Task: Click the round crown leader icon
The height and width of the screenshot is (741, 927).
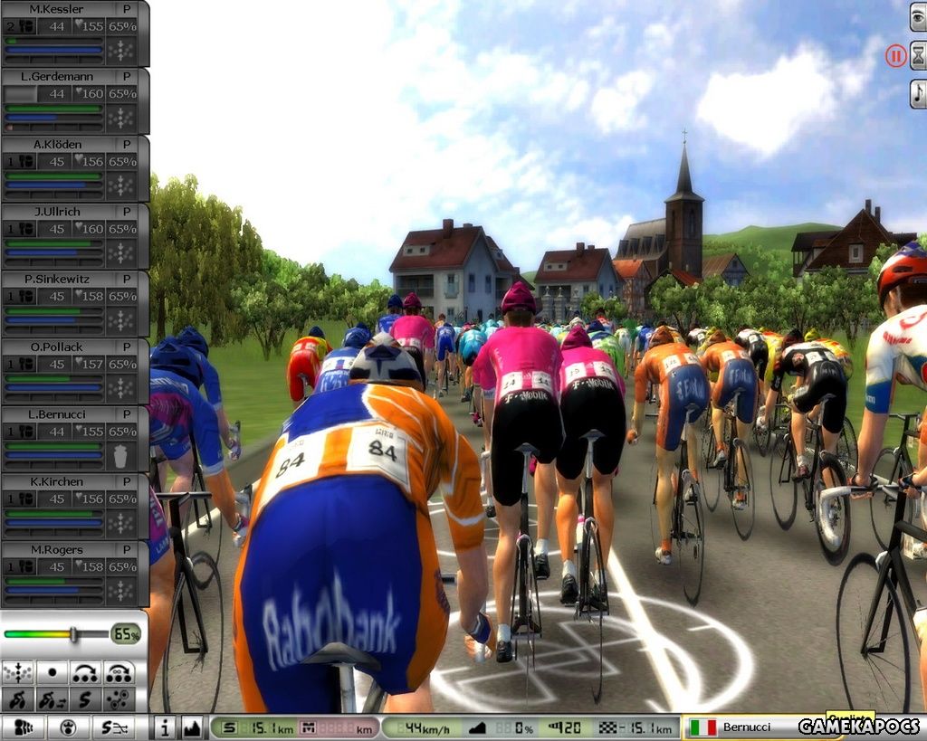Action: (68, 728)
